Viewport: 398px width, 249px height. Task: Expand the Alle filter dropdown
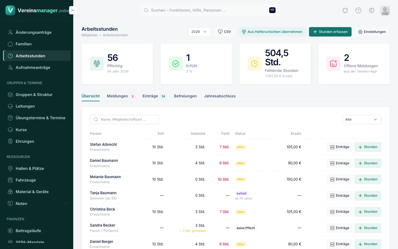(362, 120)
